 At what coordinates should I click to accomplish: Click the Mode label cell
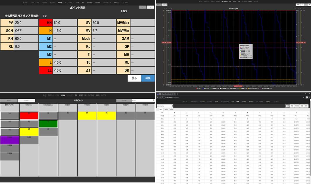pyautogui.click(x=84, y=38)
